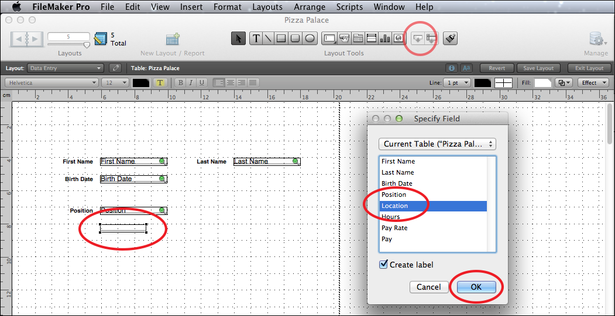Toggle the Aa formatting bar button

pos(466,68)
